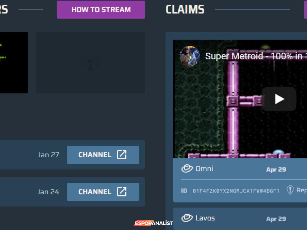Viewport: 307px width, 230px height.
Task: Click the offline stream placeholder tile
Action: (x=91, y=63)
